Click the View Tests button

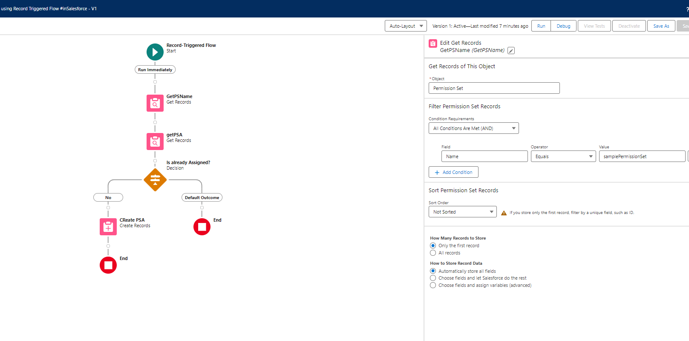tap(594, 26)
